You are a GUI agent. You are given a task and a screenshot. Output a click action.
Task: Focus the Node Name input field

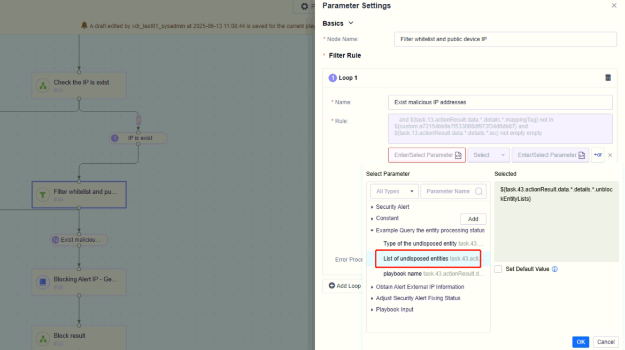click(x=505, y=39)
